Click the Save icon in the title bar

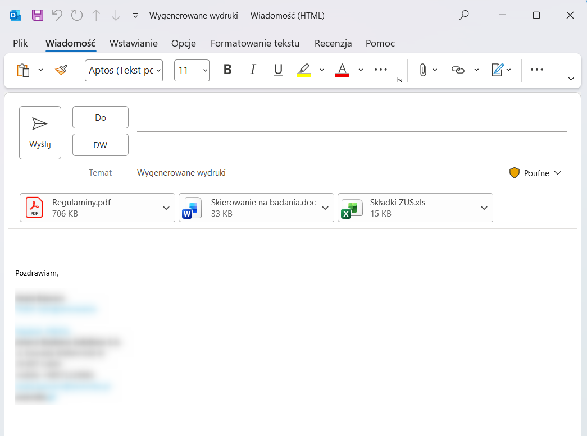point(38,15)
